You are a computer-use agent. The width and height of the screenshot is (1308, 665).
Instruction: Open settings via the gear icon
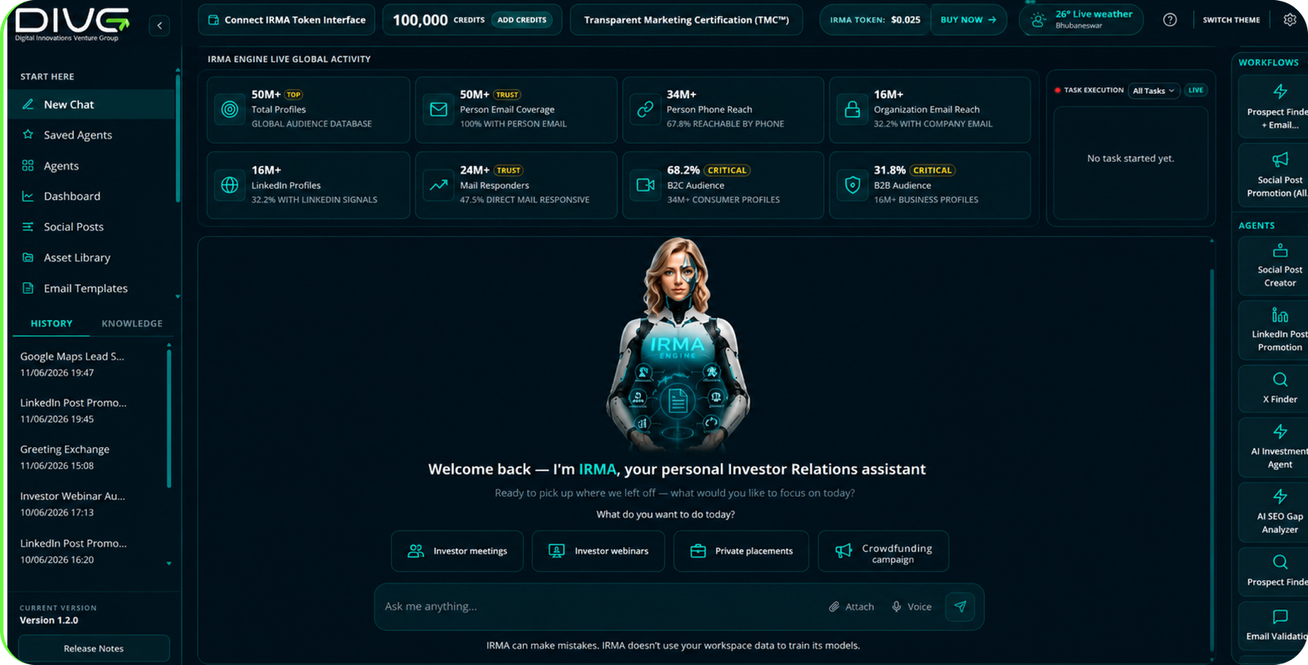tap(1289, 20)
